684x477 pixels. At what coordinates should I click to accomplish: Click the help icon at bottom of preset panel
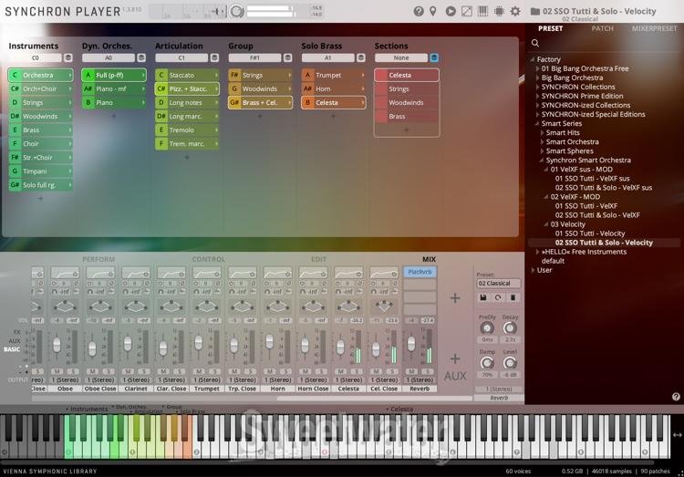pyautogui.click(x=676, y=396)
